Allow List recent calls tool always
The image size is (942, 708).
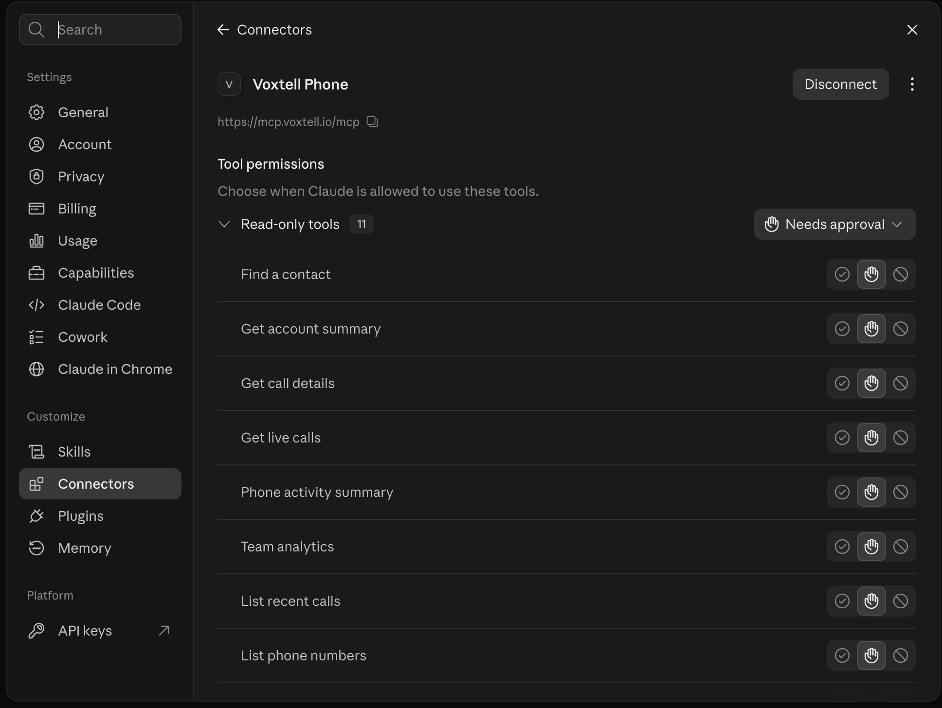pos(842,601)
